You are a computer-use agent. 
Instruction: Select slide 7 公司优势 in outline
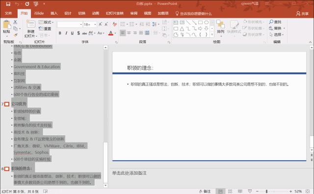pyautogui.click(x=19, y=104)
